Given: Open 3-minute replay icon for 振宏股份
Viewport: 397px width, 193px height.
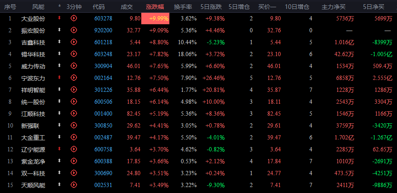Looking at the screenshot, I should pos(74,30).
